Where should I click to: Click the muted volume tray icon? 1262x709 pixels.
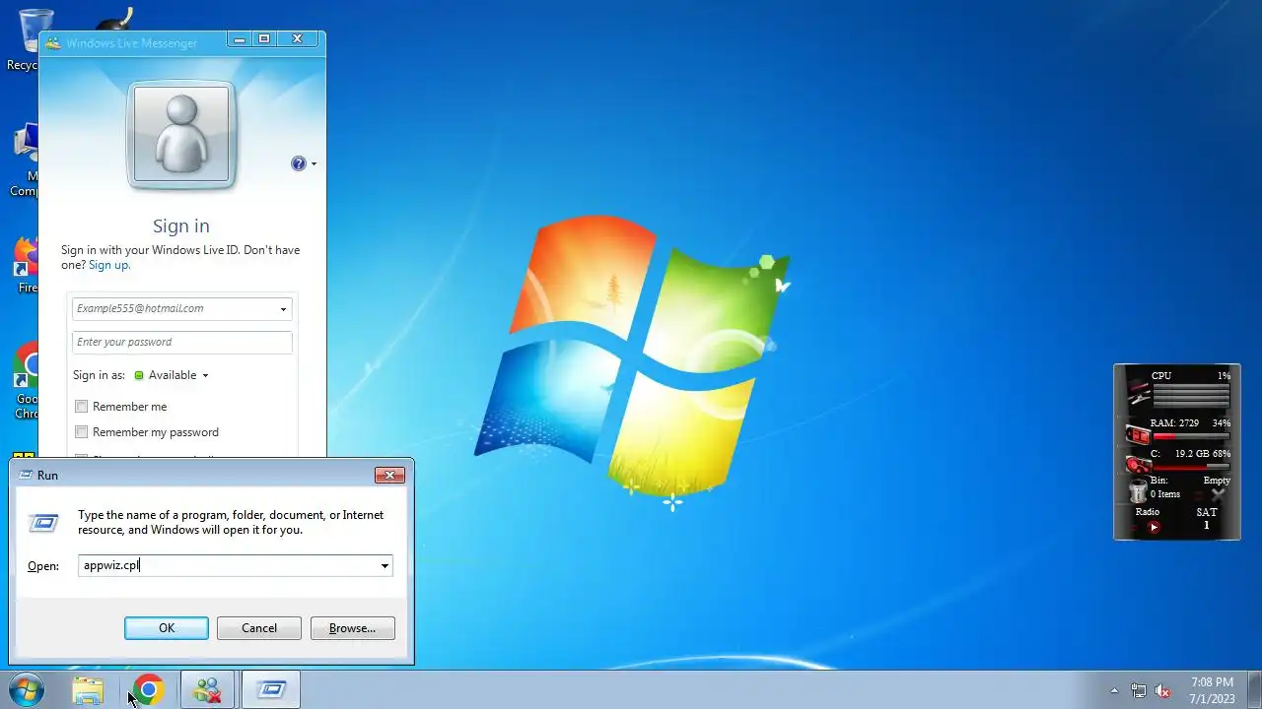1162,690
